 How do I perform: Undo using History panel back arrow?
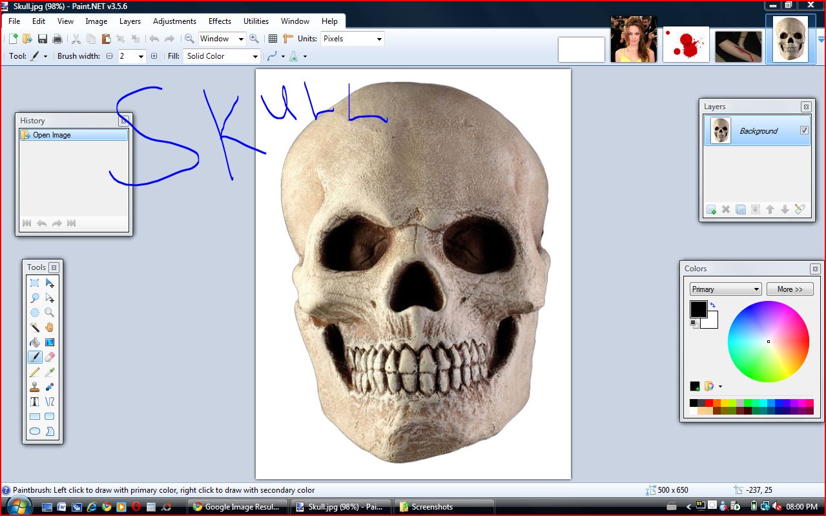(x=41, y=223)
